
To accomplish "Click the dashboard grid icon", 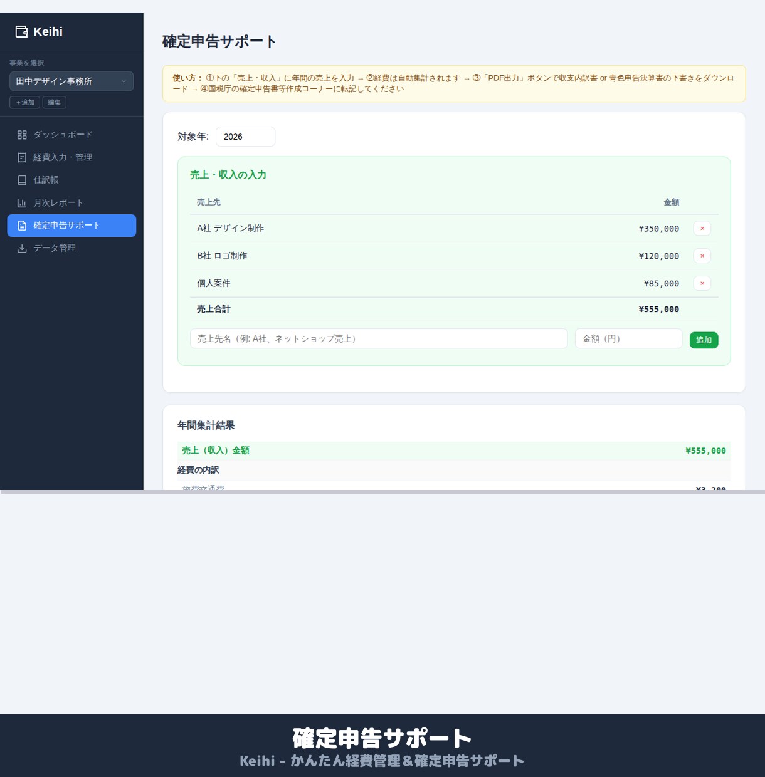I will pos(22,135).
